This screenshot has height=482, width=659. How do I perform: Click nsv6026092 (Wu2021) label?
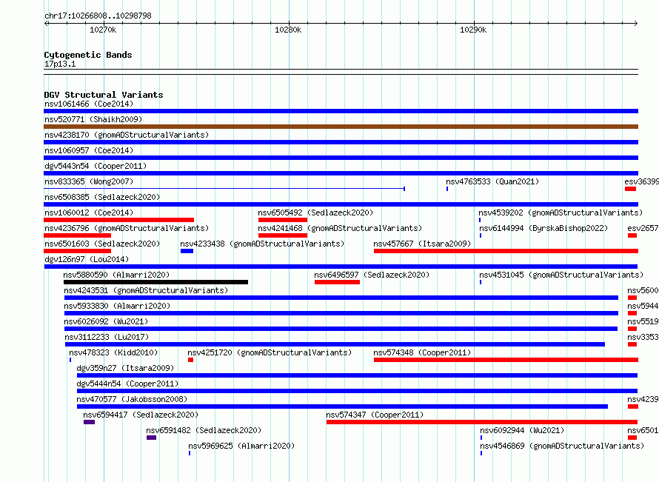point(106,321)
